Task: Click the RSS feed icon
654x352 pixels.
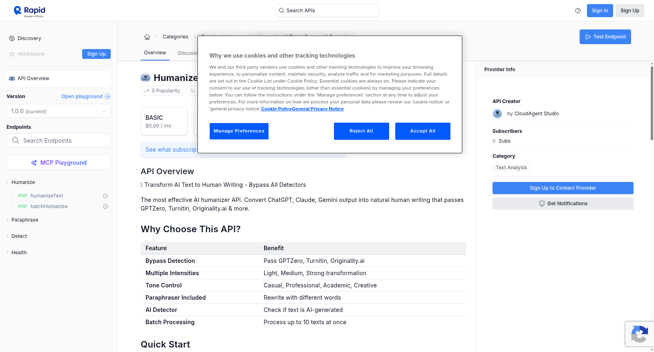Action: tap(192, 91)
